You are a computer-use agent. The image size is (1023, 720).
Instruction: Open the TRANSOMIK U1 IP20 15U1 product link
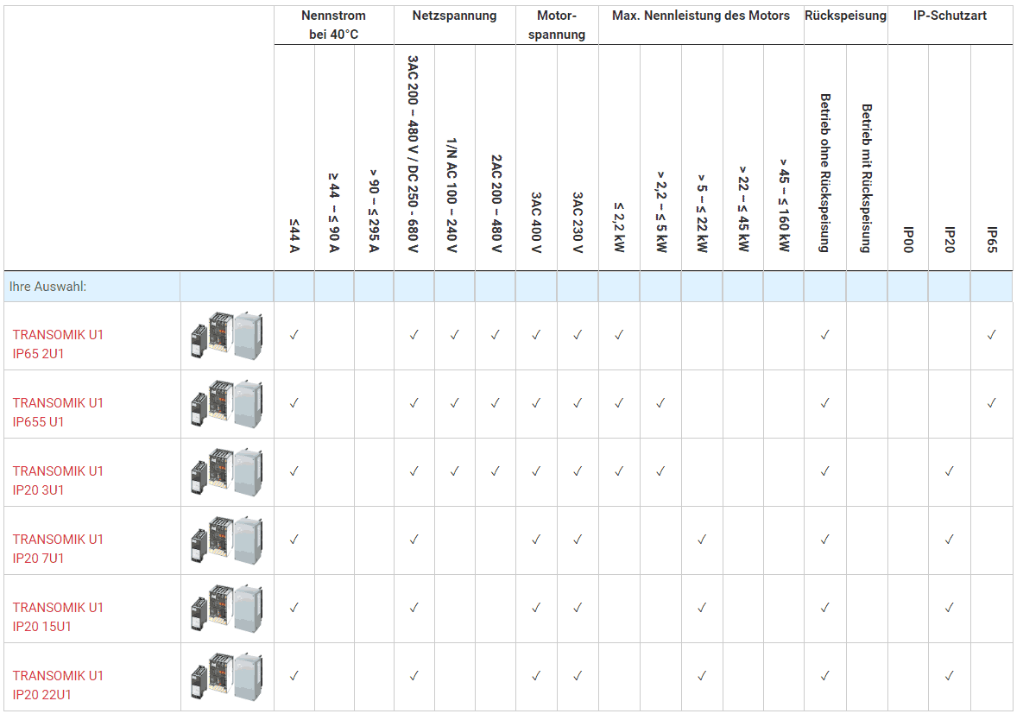point(58,616)
